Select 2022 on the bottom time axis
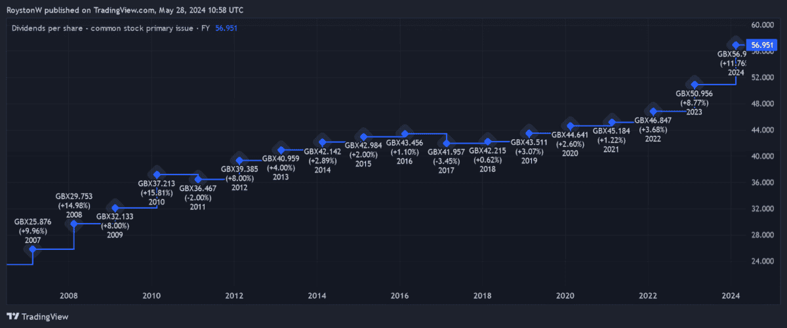This screenshot has height=328, width=787. [x=648, y=296]
